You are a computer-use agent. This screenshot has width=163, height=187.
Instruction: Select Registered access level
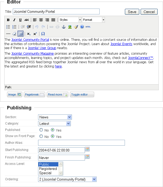[x=48, y=169]
